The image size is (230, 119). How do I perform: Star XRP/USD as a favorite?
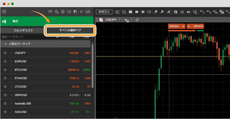[5, 95]
